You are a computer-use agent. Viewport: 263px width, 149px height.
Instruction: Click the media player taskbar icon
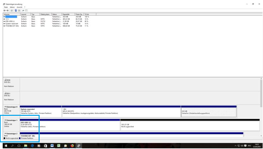39,146
